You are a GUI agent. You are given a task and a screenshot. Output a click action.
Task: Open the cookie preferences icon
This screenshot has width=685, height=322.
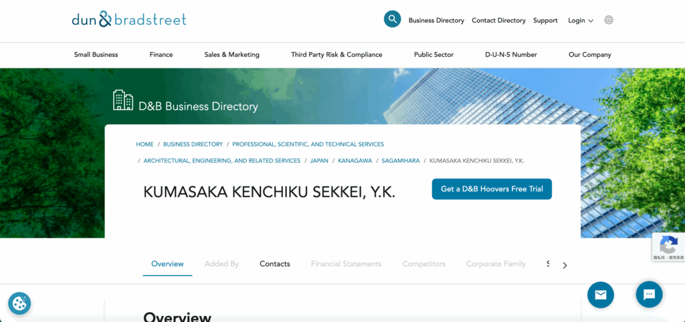[19, 303]
